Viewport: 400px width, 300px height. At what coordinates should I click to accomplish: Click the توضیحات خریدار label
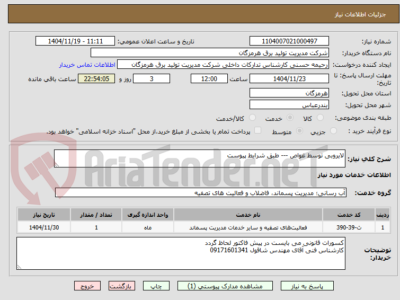(377, 253)
